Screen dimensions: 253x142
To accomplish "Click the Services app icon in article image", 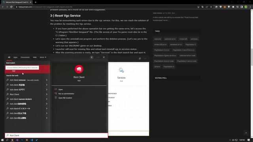I will 121,70.
